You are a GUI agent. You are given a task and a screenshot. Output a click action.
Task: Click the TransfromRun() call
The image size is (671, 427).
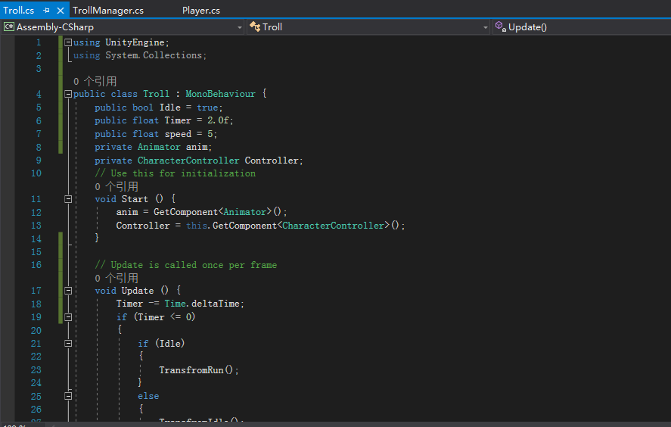coord(198,370)
